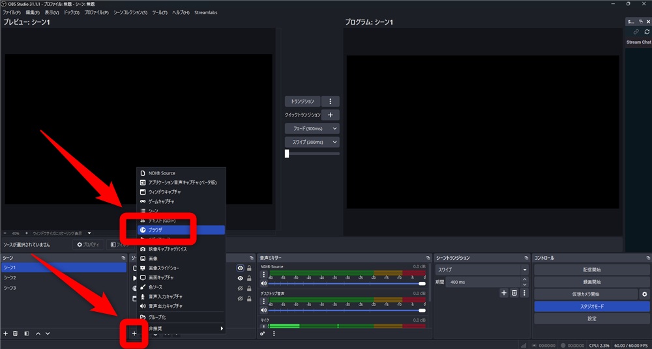Choose グループ化 in the source menu
Viewport: 652px width, 349px height.
click(181, 317)
